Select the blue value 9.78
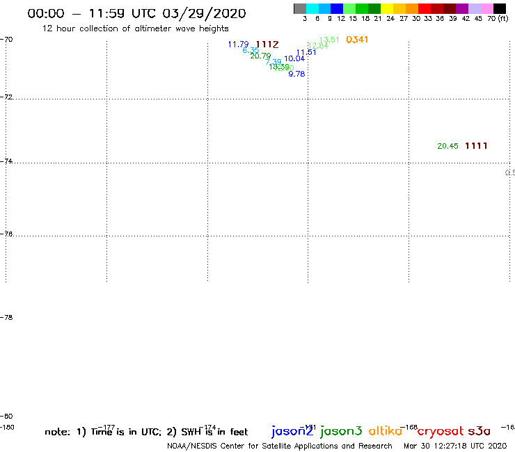The width and height of the screenshot is (515, 452). 296,74
